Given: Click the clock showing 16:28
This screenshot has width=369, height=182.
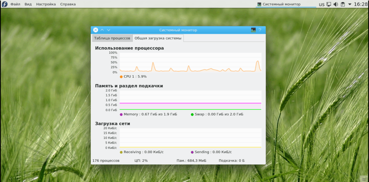Looking at the screenshot, I should (x=361, y=4).
